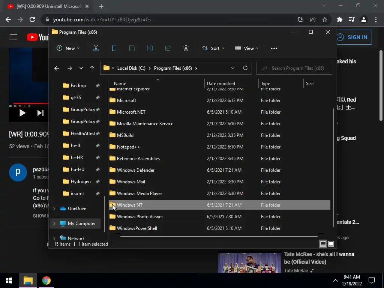
Task: Click File Explorer taskbar icon
Action: tap(28, 280)
